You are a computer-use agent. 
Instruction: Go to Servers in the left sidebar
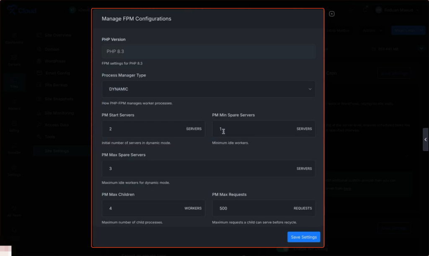click(14, 60)
